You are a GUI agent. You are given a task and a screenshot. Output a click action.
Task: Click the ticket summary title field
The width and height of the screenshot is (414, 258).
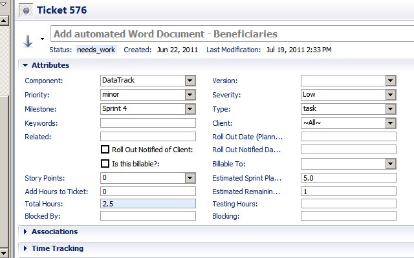tap(232, 34)
